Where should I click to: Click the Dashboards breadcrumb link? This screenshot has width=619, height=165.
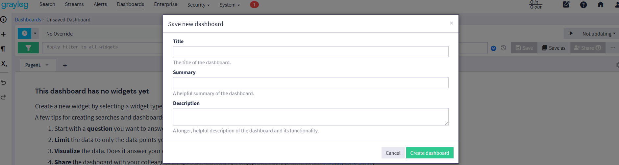click(x=28, y=20)
